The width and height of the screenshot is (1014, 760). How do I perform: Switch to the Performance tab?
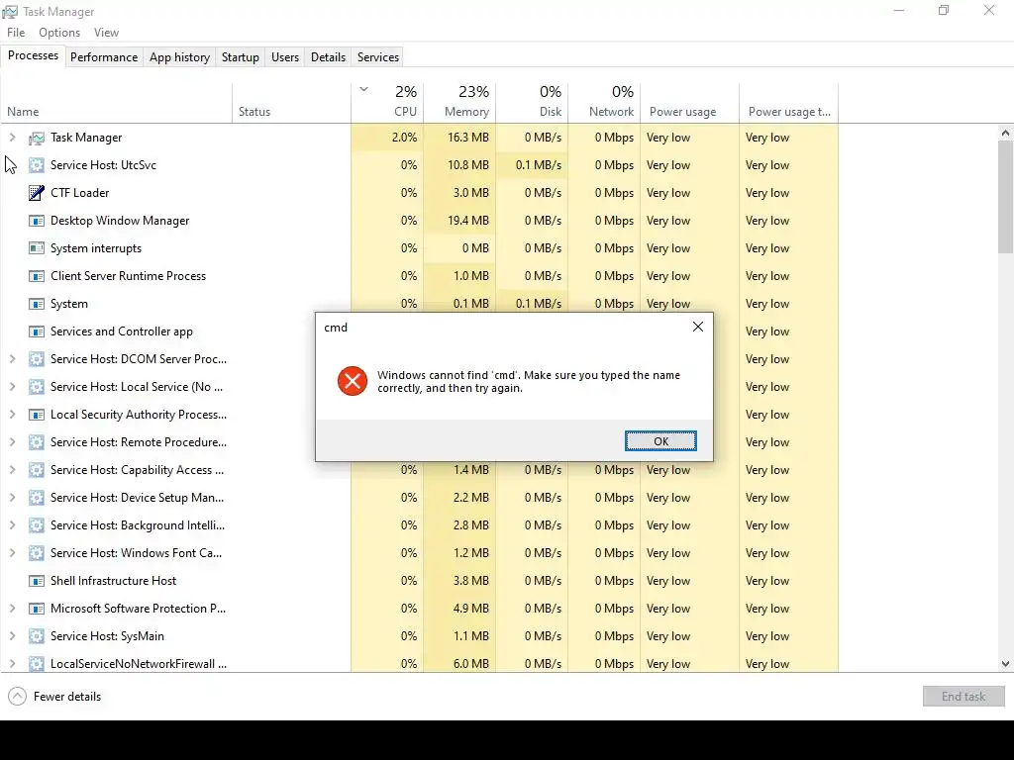104,56
